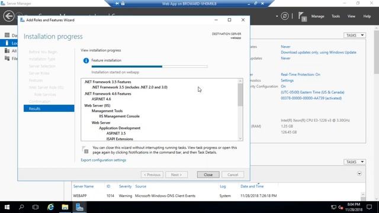Sort events by the Severity column
Image resolution: width=379 pixels, height=213 pixels.
tap(125, 186)
